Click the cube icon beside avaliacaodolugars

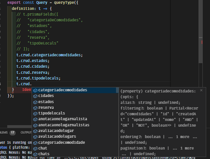tap(35, 137)
